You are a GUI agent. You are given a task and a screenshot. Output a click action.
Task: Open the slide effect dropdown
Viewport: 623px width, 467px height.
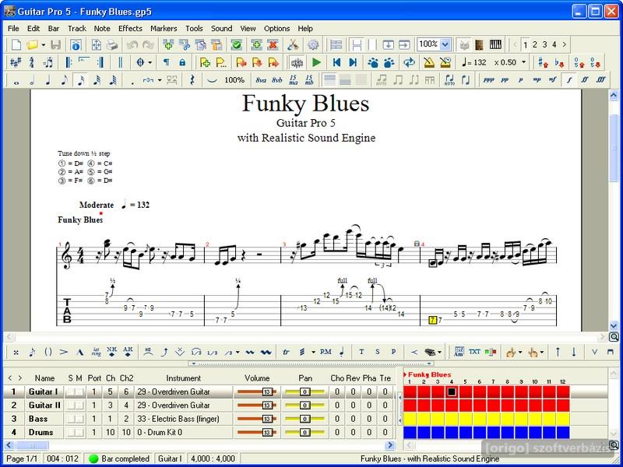(x=238, y=352)
